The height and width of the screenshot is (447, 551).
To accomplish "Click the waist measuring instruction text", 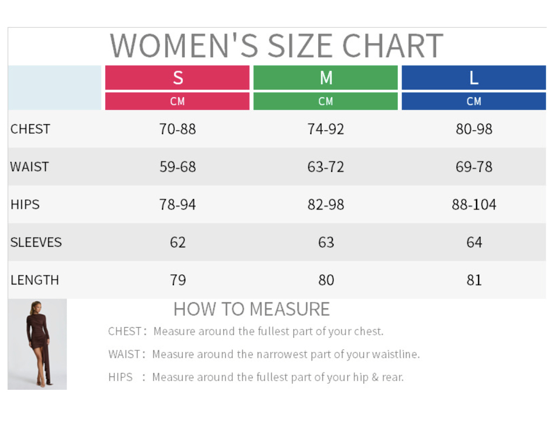I will pos(264,354).
